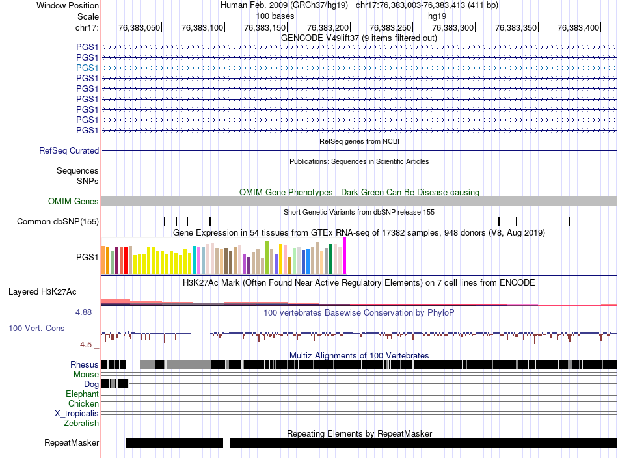Select the Mouse alignment label
618x458 pixels.
86,375
